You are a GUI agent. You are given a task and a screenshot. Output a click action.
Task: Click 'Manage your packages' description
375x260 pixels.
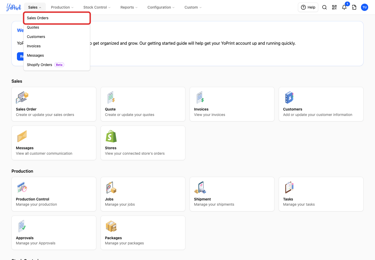point(124,243)
